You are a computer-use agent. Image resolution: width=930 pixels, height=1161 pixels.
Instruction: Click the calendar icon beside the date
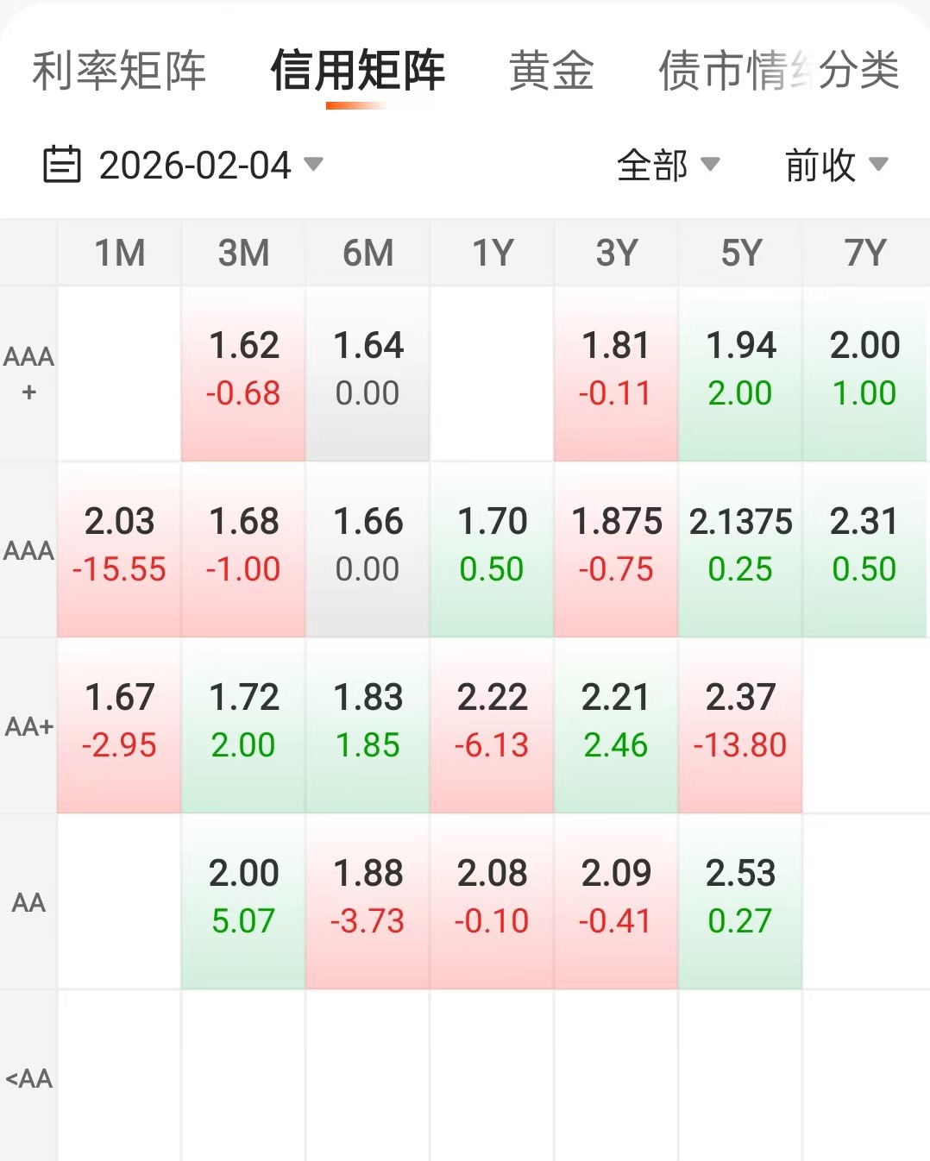(62, 165)
